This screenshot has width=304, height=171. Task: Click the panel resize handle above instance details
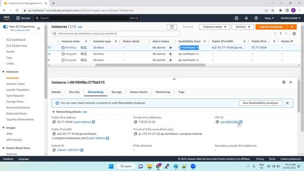(x=174, y=79)
